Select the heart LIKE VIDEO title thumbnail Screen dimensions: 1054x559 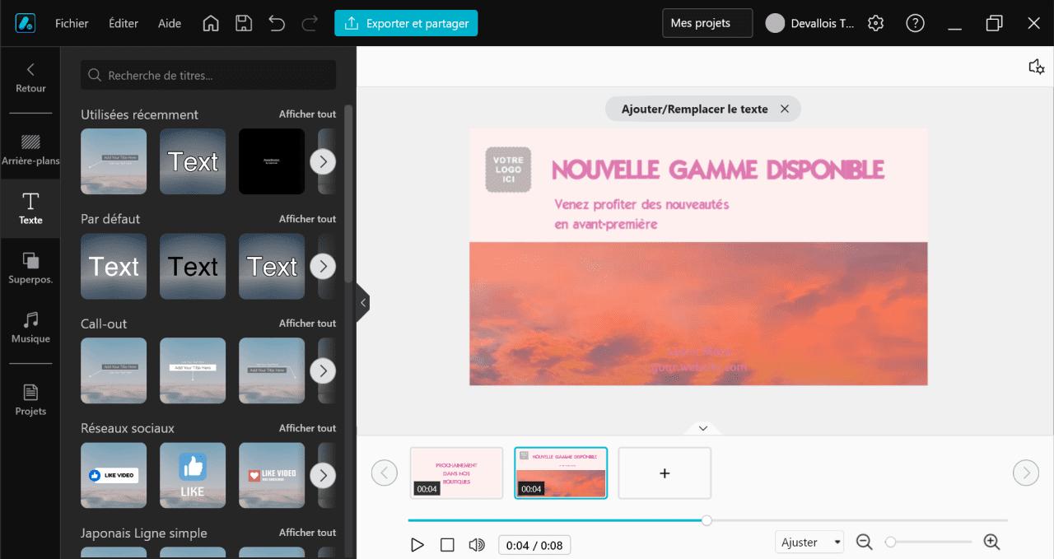[272, 475]
